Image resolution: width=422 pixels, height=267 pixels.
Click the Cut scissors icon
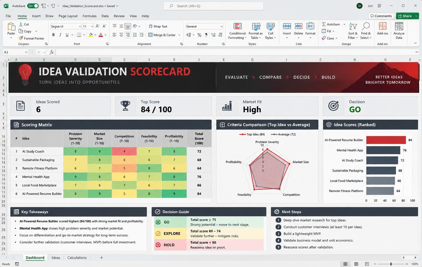21,24
